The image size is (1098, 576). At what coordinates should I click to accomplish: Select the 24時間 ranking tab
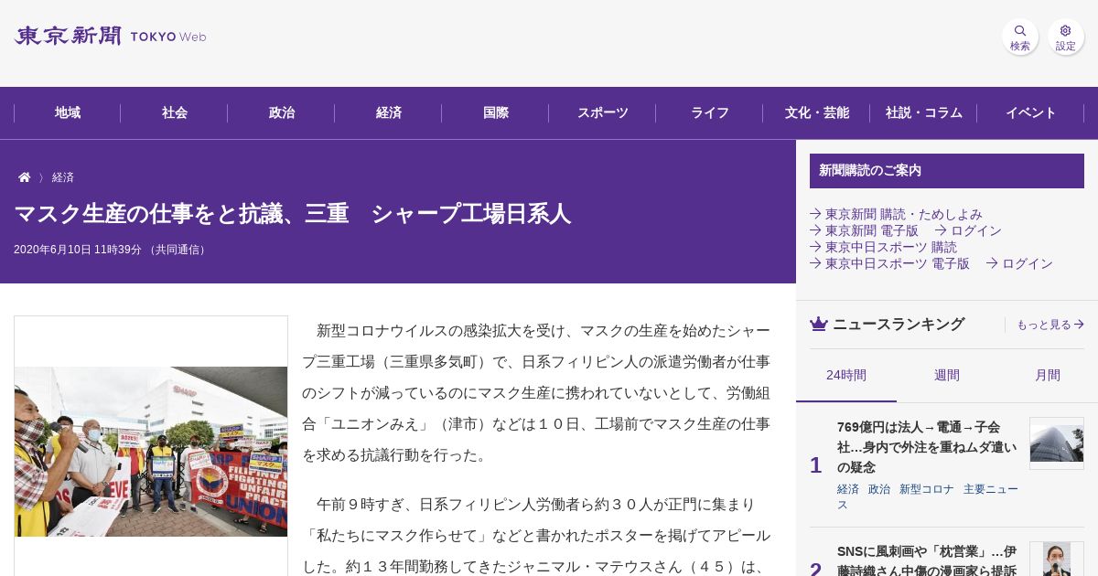[846, 375]
